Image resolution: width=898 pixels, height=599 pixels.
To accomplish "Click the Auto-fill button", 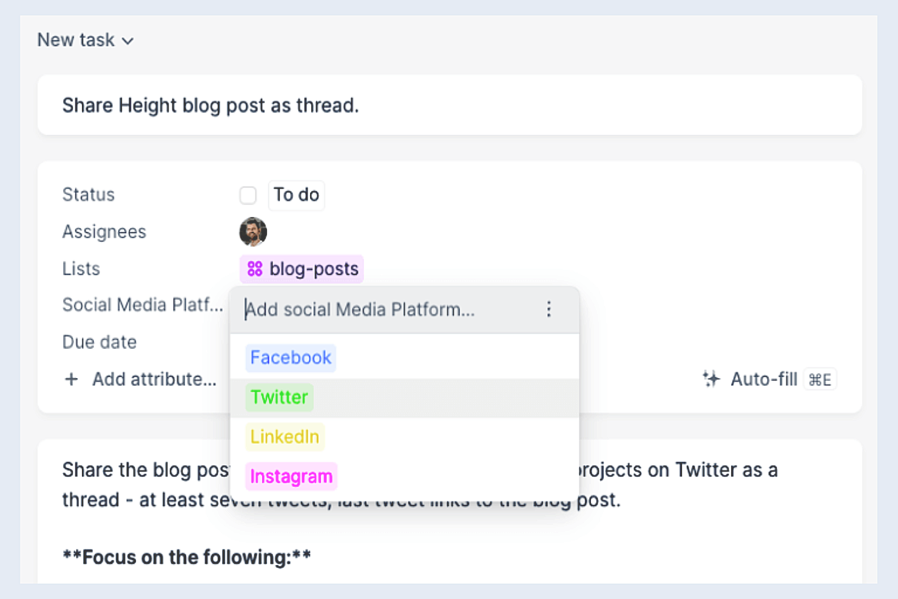I will [769, 379].
